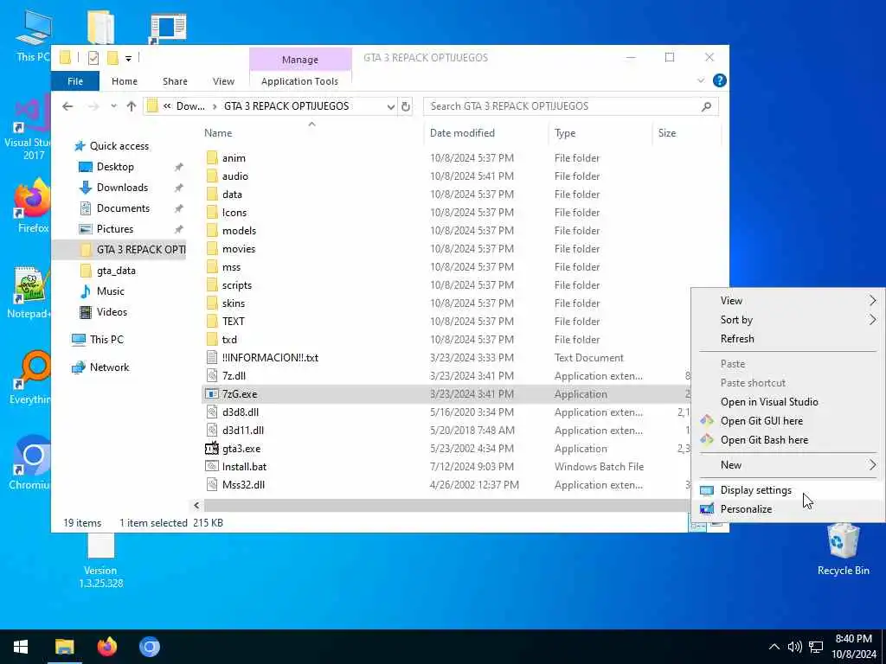Choose Open Git Bash here
Viewport: 886px width, 664px height.
(x=788, y=440)
